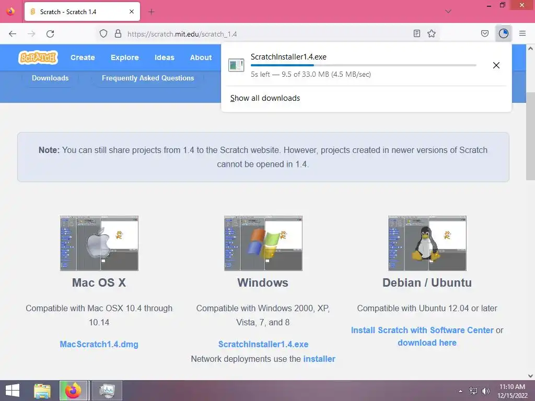The height and width of the screenshot is (401, 535).
Task: Select the Frequently Asked Questions tab
Action: coord(148,78)
